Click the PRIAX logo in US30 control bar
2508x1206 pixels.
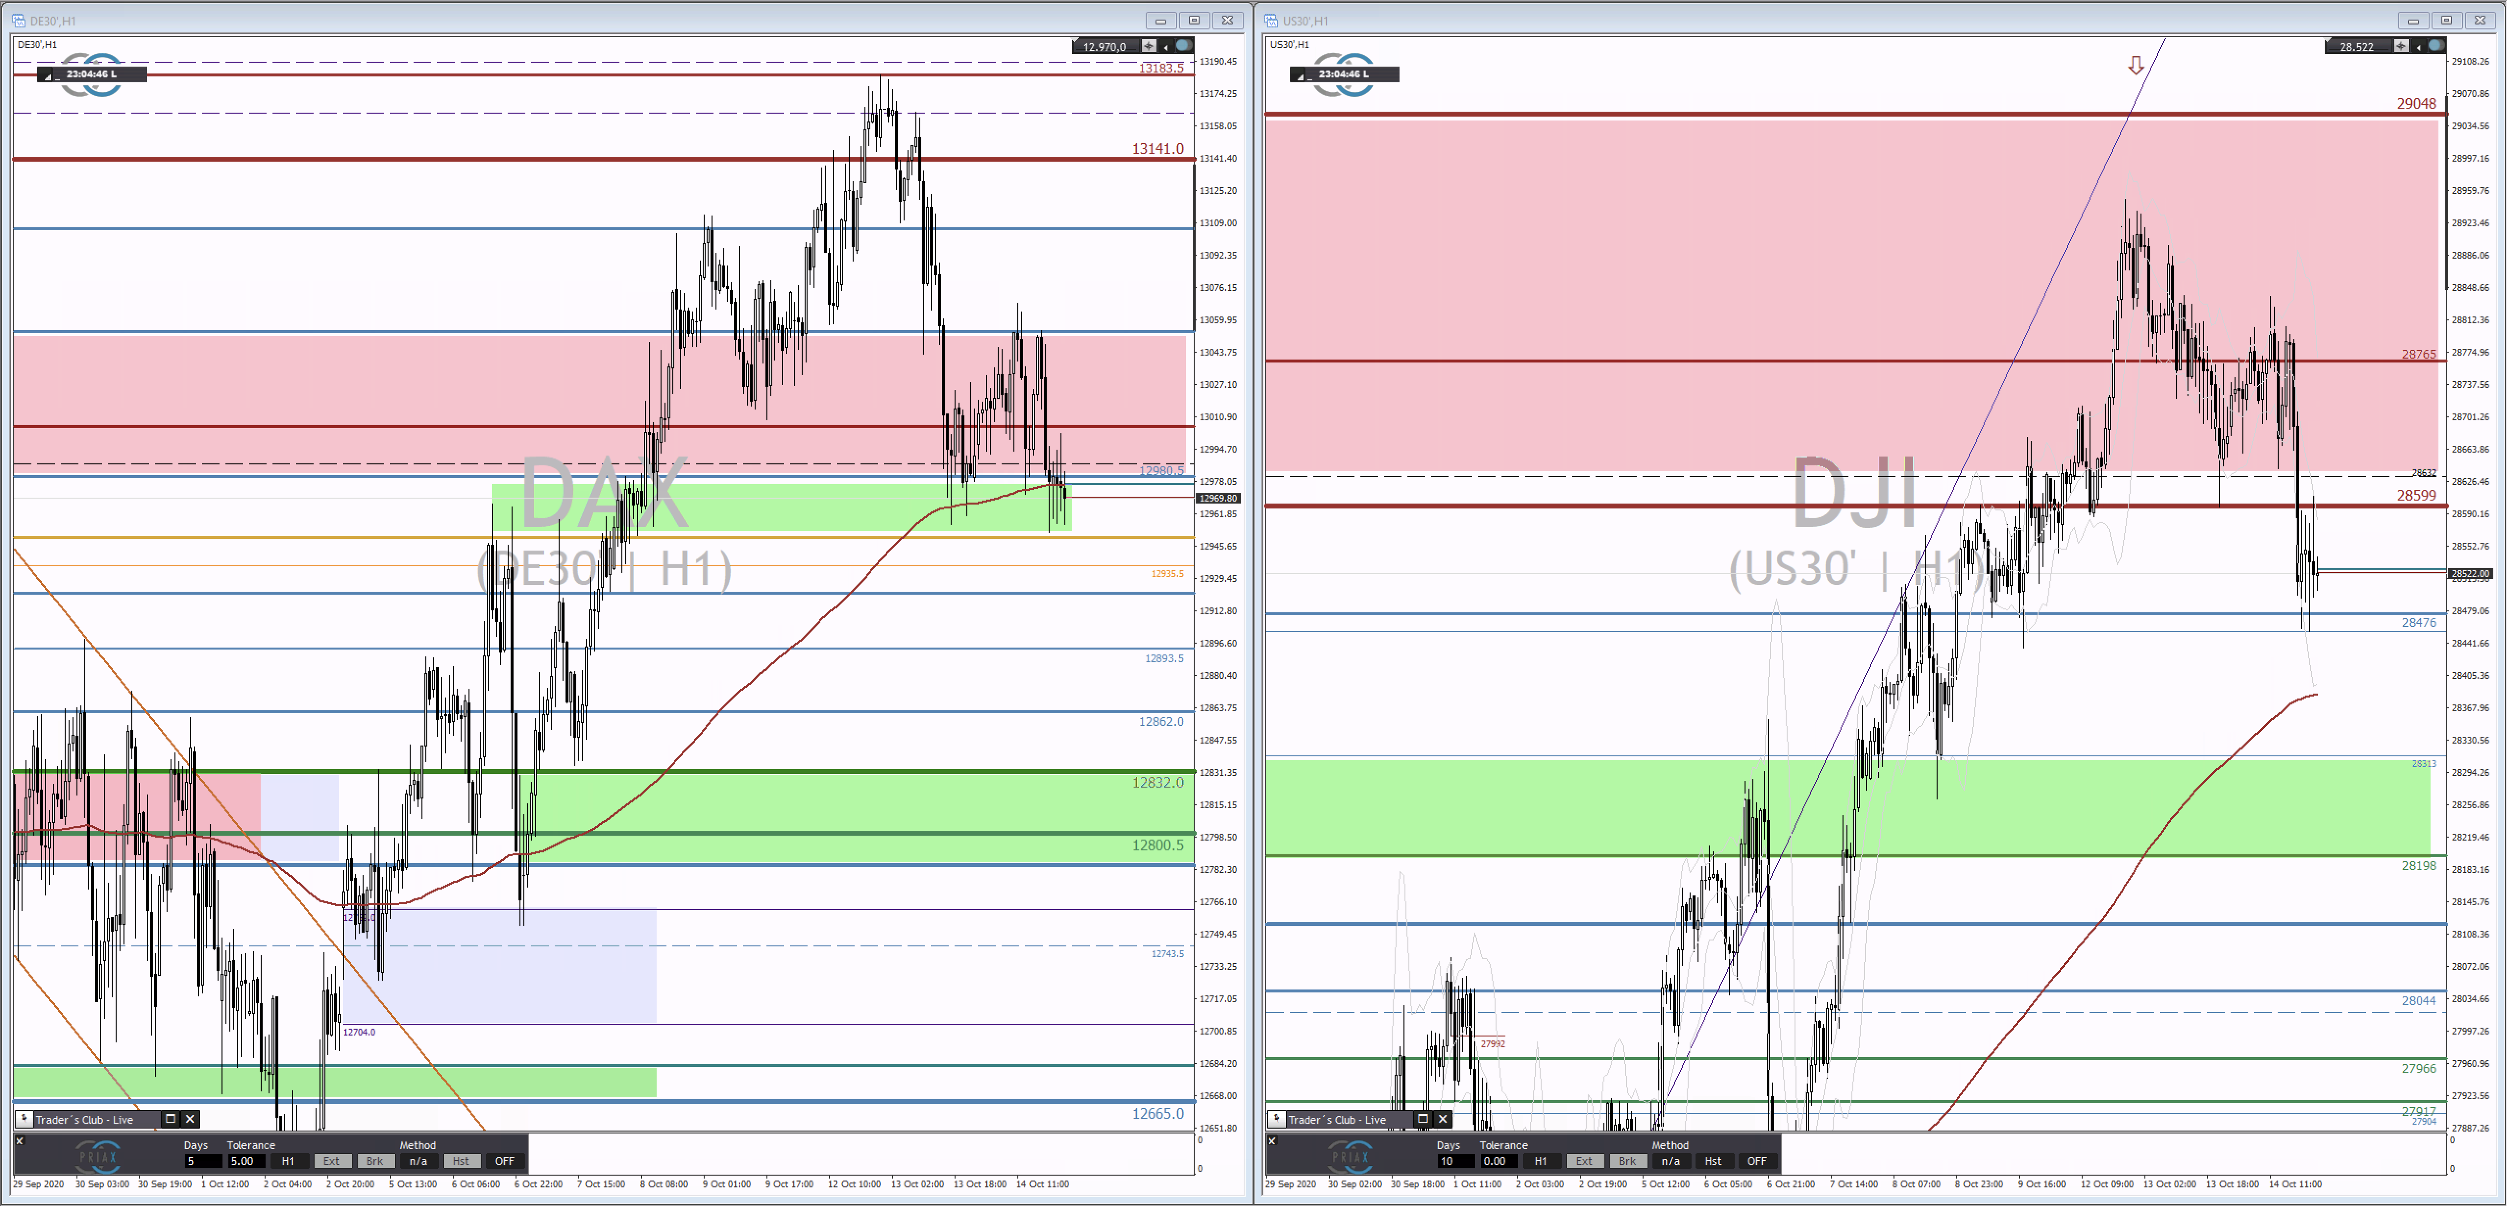coord(1351,1157)
